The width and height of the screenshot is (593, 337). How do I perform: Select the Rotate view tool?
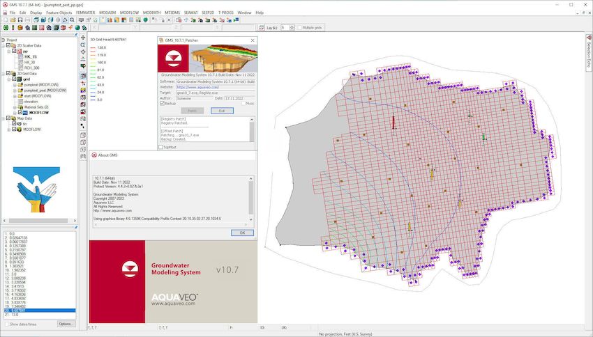click(x=83, y=52)
